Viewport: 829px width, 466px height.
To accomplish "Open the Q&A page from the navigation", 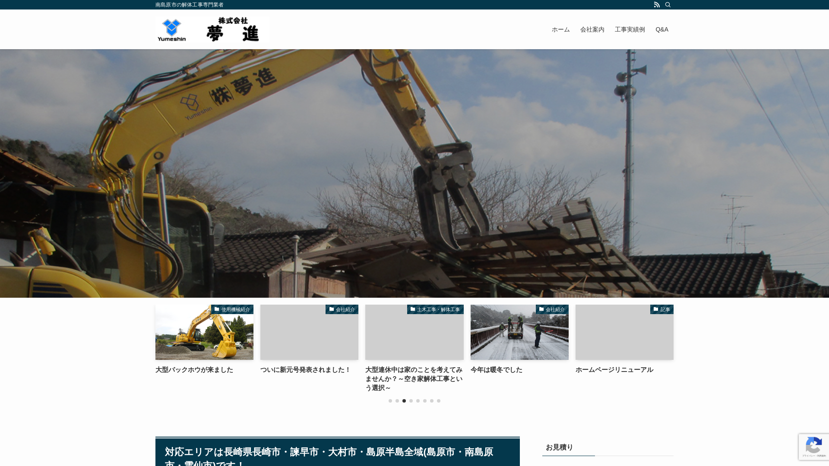I will [x=661, y=29].
